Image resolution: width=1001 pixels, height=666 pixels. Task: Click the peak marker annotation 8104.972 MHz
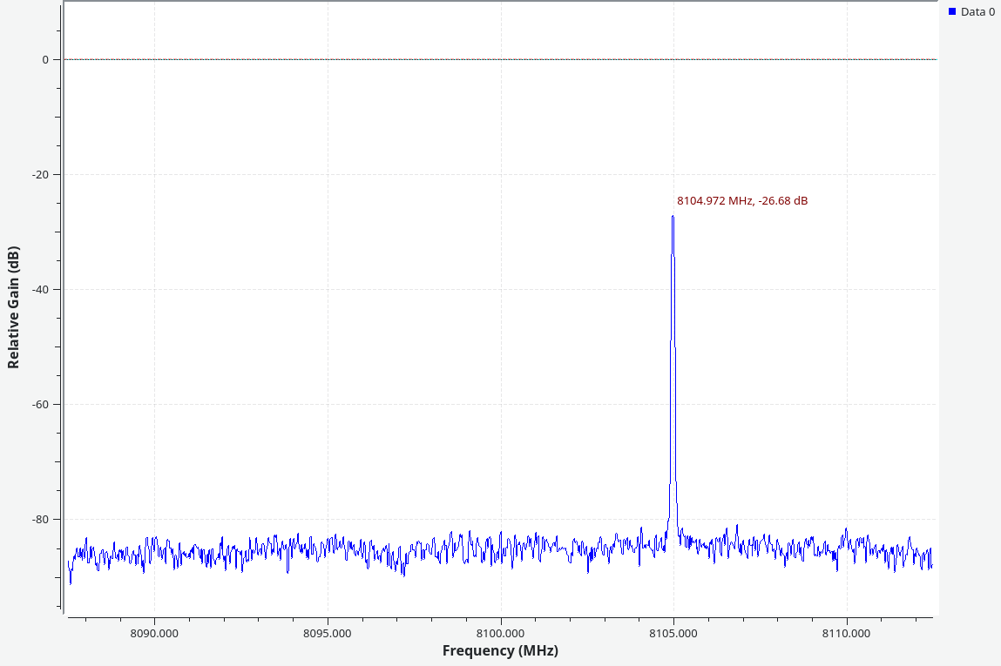[741, 201]
